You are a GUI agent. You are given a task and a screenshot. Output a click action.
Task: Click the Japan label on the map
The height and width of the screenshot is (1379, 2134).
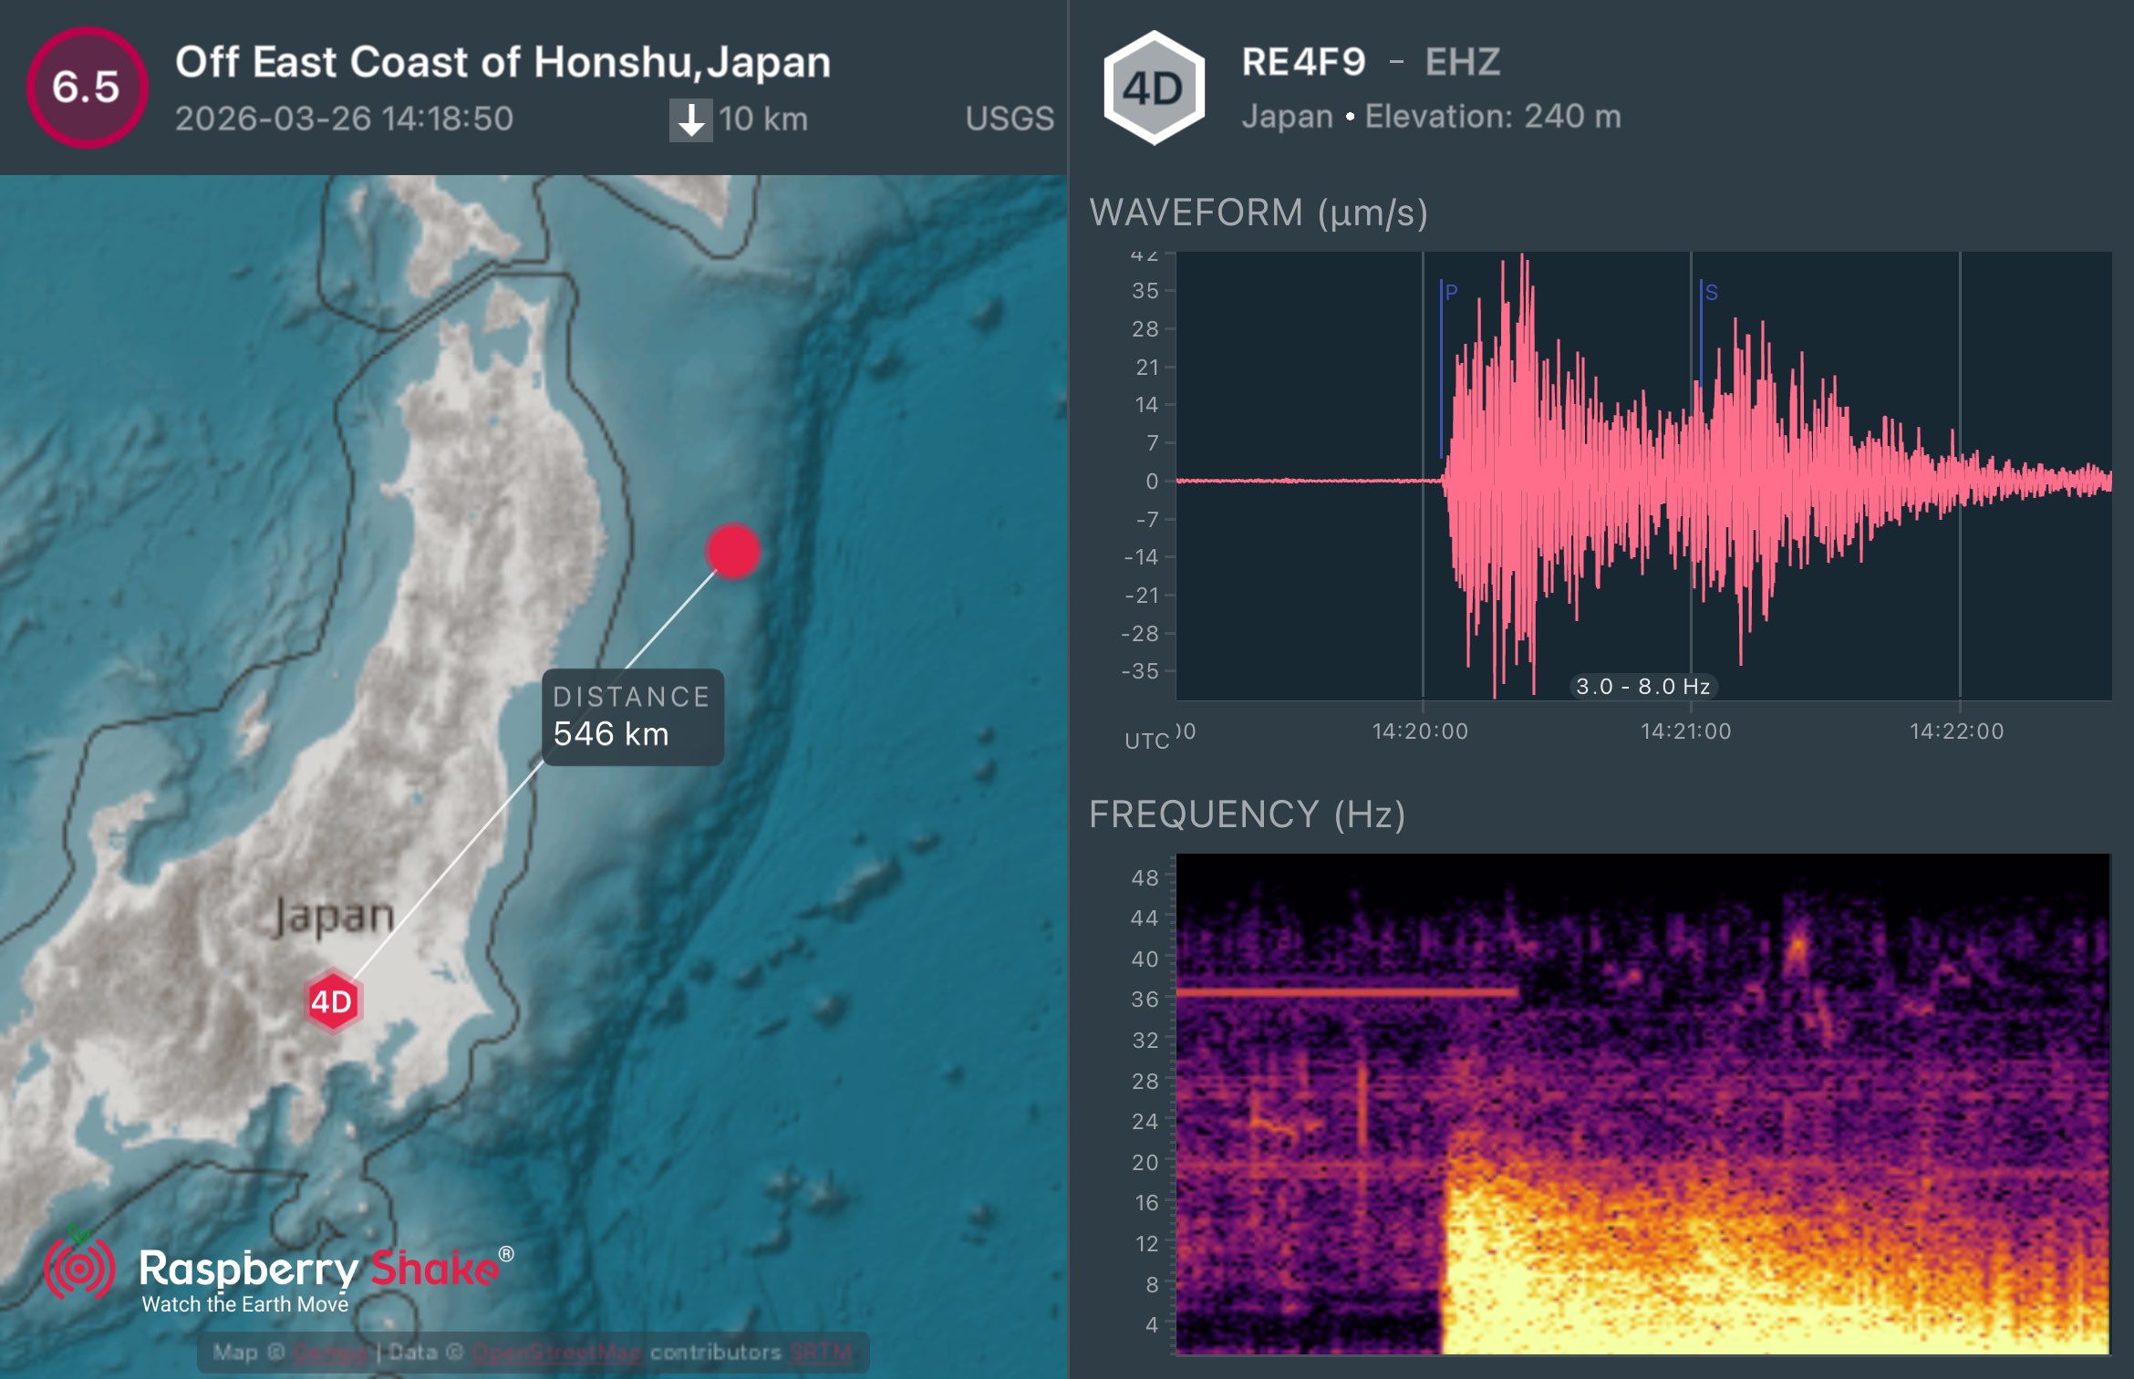pyautogui.click(x=334, y=915)
